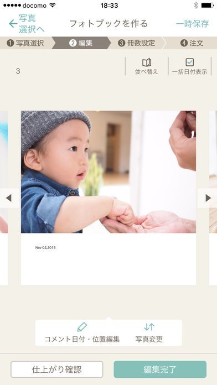Open the コメント日付・位置編集 label
Viewport: 217px width, 385px height.
pos(82,339)
